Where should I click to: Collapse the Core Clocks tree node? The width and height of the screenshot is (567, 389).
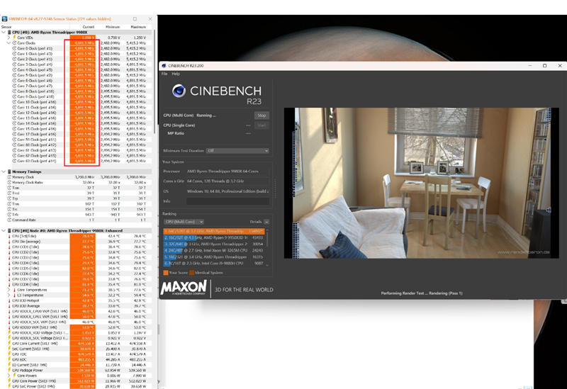[9, 43]
